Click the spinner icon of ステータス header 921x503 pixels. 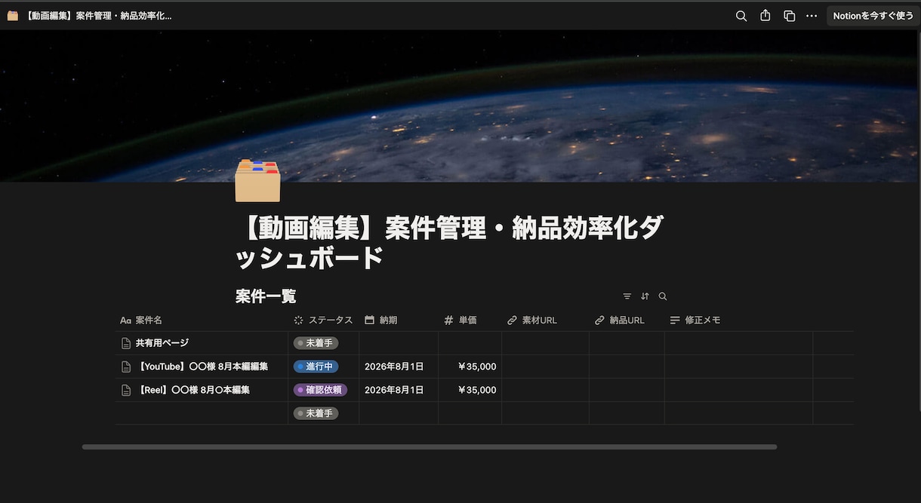tap(298, 321)
